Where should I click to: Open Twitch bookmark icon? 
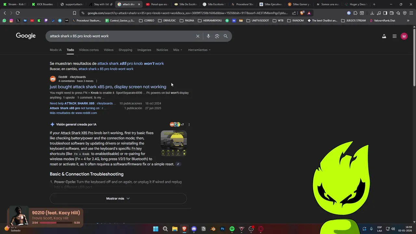pyautogui.click(x=46, y=20)
